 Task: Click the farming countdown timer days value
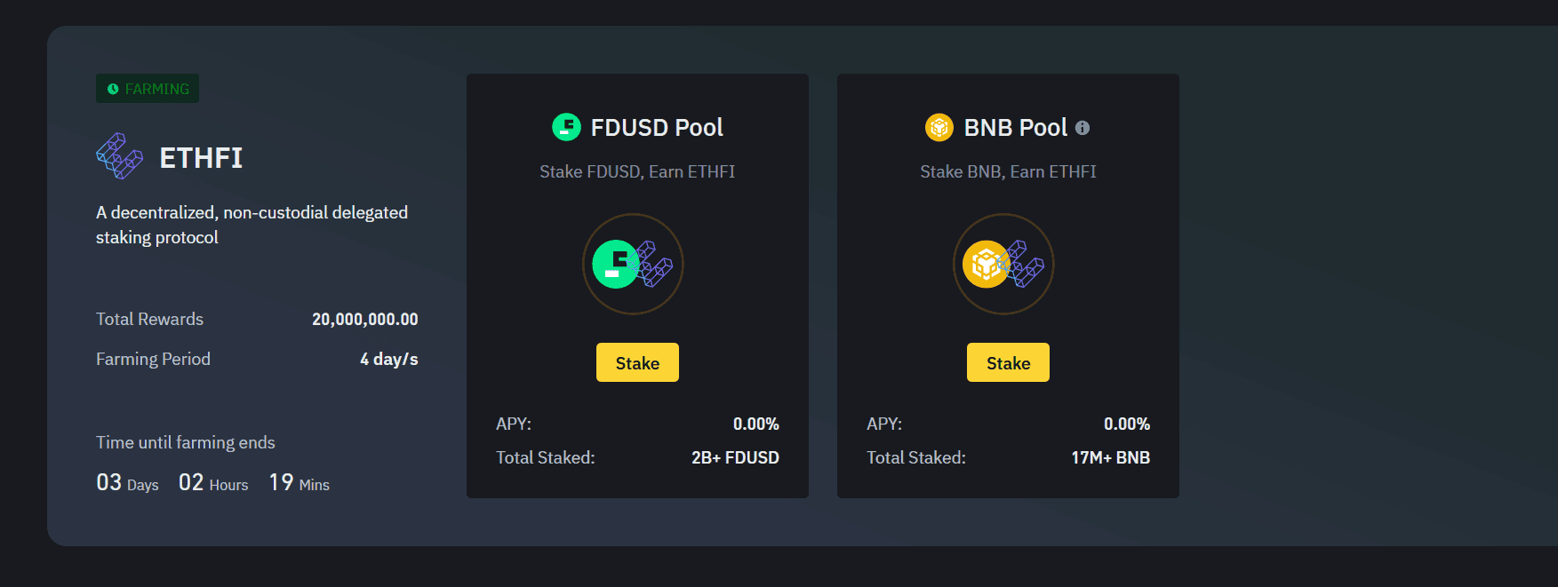tap(109, 482)
